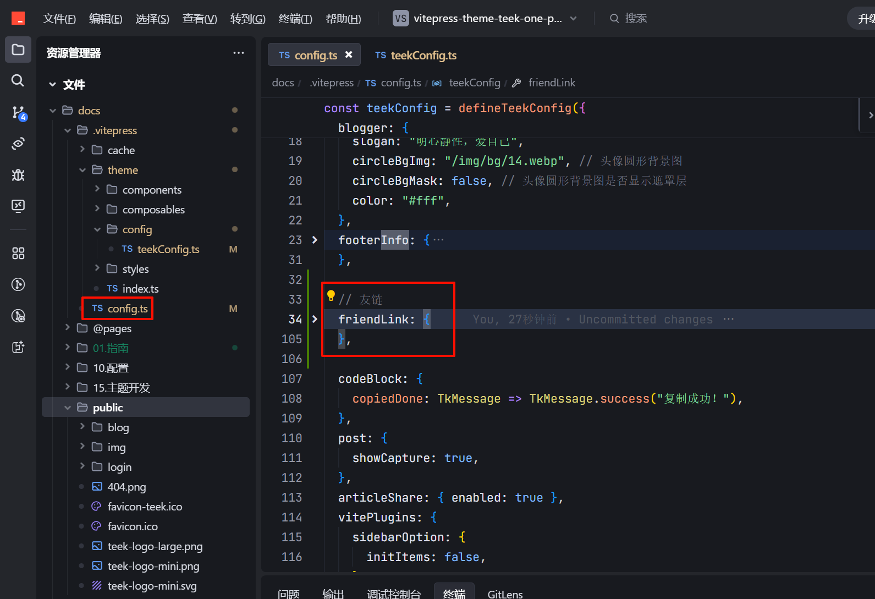Open index.ts in theme folder
The width and height of the screenshot is (875, 599).
tap(140, 289)
